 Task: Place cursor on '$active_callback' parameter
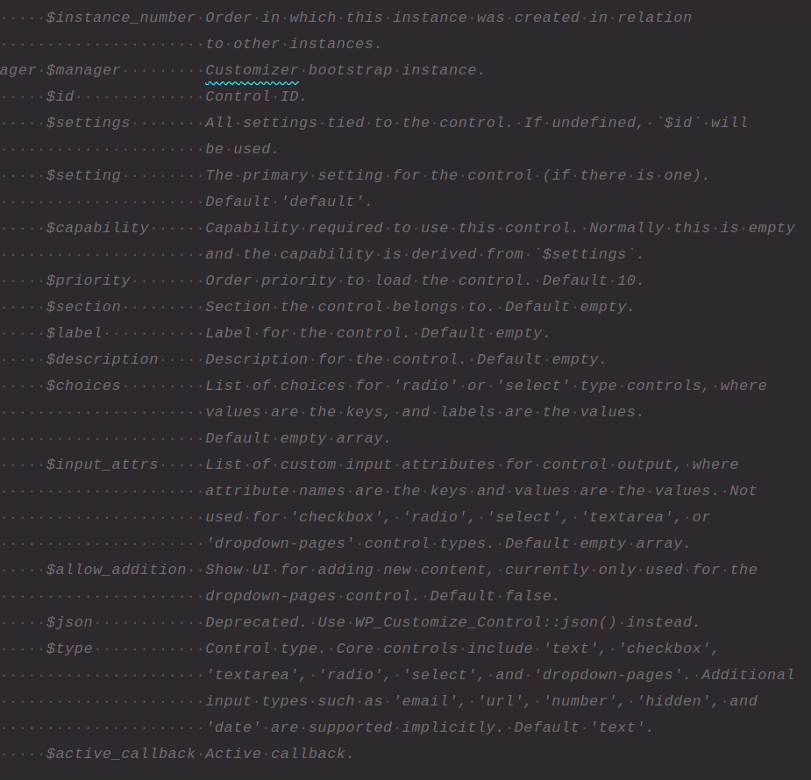tap(121, 754)
